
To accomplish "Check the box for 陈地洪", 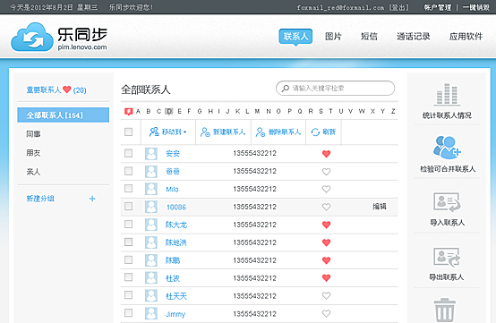I will coord(128,242).
